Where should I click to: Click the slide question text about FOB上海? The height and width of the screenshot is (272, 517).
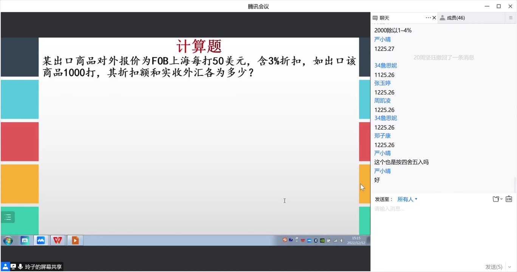tap(199, 66)
